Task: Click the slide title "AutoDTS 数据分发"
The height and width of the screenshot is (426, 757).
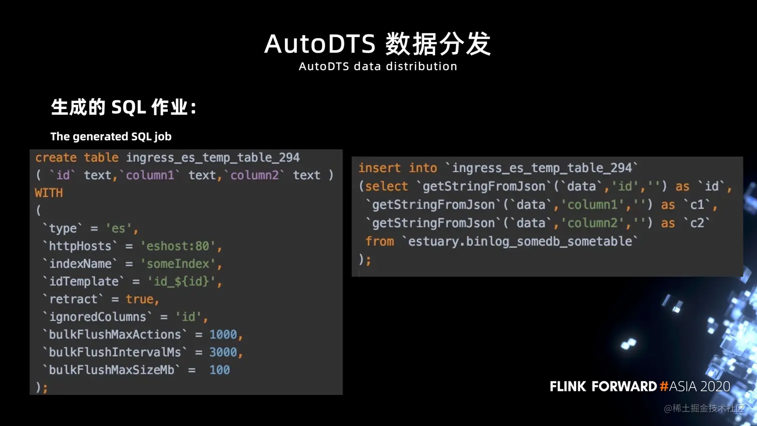Action: click(377, 44)
